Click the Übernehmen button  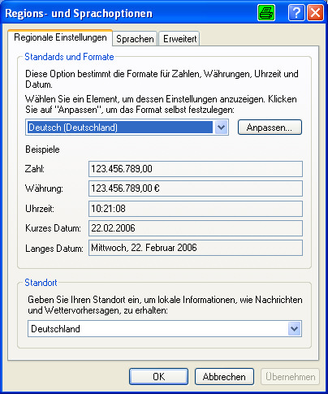[x=290, y=377]
